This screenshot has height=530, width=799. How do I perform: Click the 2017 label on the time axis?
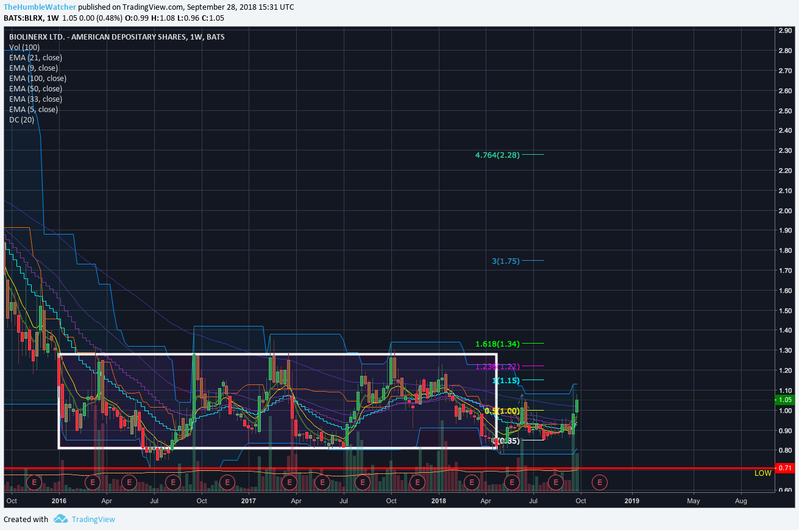[248, 501]
